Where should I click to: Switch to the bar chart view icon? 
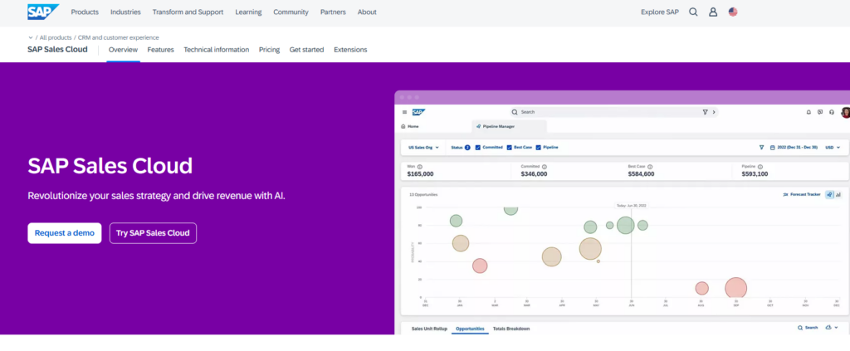point(838,194)
